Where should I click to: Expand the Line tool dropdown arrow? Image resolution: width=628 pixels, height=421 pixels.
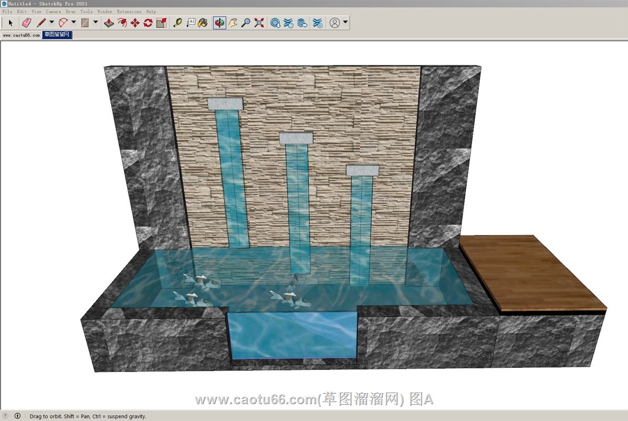click(x=52, y=22)
